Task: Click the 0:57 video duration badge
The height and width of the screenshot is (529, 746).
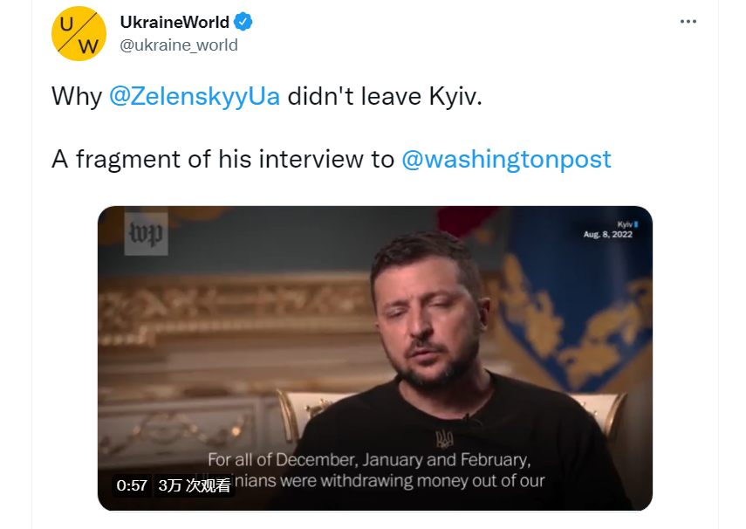Action: pyautogui.click(x=132, y=485)
